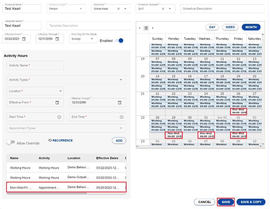
Task: Click calendar previous month arrow
Action: (x=140, y=28)
